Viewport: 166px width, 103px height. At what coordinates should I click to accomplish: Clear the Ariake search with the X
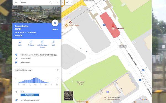[57, 2]
